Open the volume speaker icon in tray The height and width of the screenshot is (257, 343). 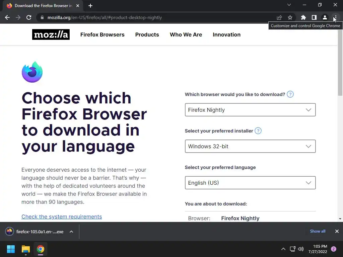[301, 249]
